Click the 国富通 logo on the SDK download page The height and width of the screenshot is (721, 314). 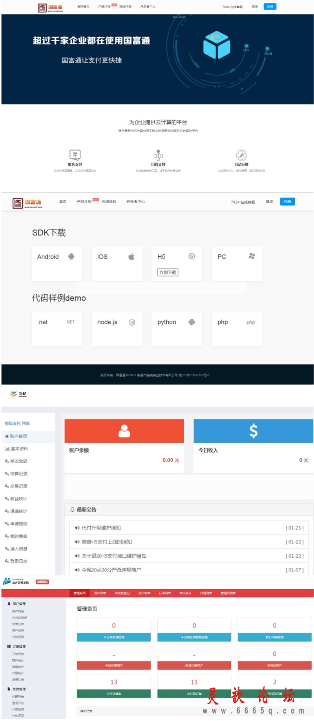(x=27, y=203)
